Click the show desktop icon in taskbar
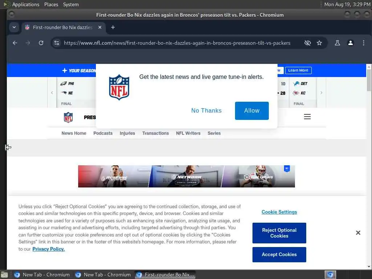Viewport: 372px width, 279px height. point(4,275)
